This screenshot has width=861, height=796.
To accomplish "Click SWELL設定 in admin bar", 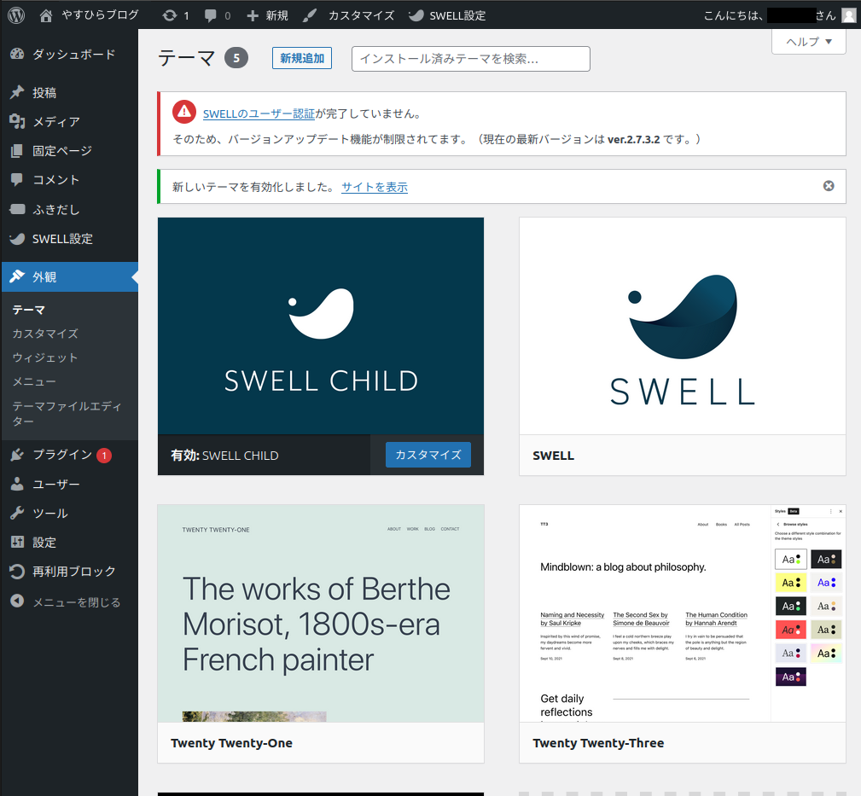I will pyautogui.click(x=457, y=15).
